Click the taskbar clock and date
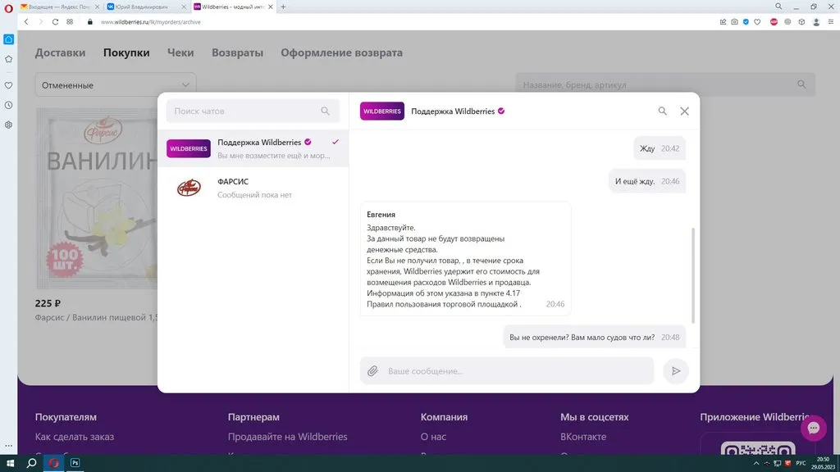840x472 pixels. [824, 464]
